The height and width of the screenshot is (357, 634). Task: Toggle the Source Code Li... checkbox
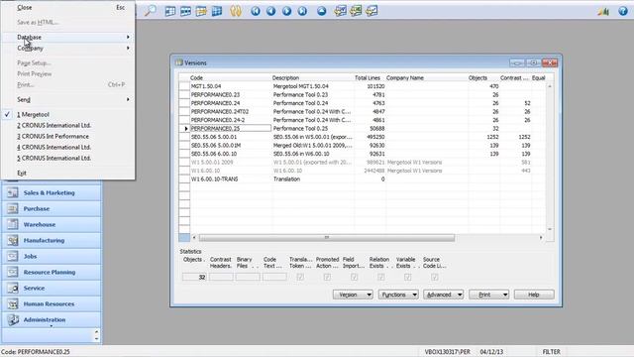pos(434,277)
